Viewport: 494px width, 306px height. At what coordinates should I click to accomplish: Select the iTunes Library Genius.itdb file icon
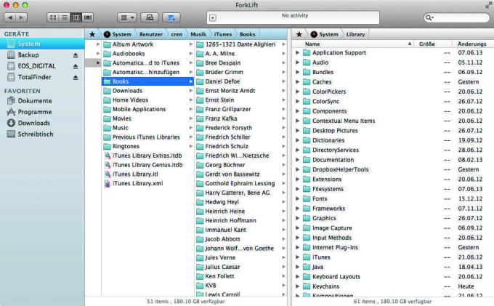pos(107,165)
